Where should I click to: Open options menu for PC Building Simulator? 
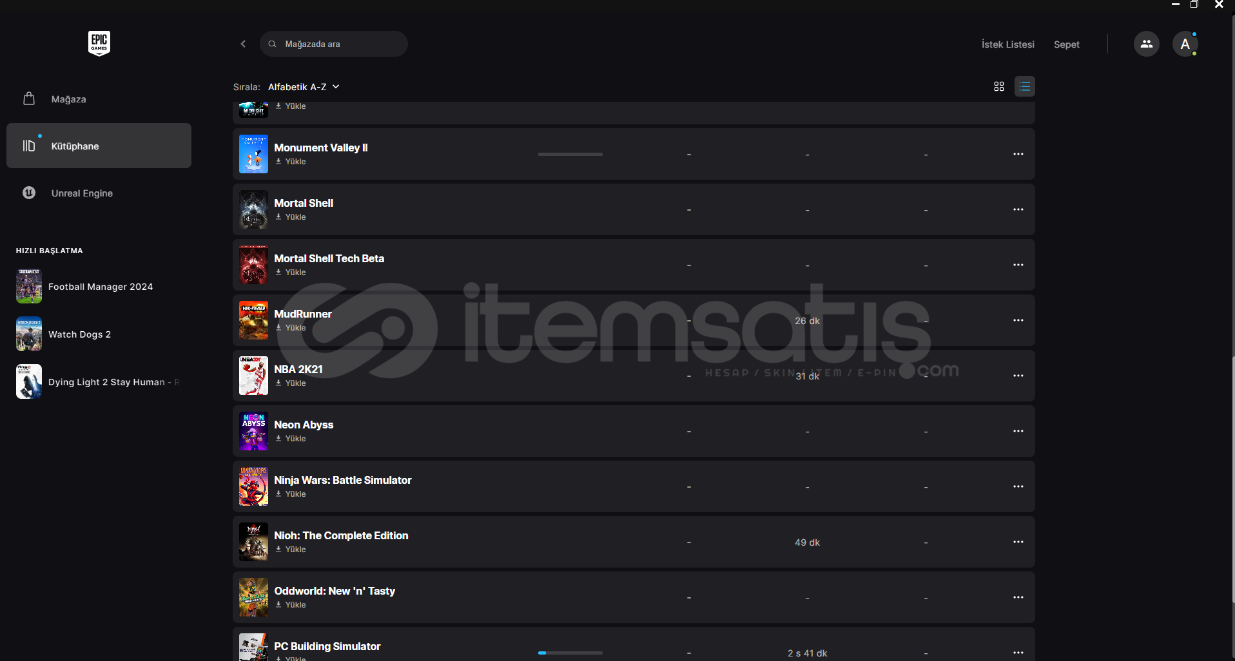(1018, 653)
